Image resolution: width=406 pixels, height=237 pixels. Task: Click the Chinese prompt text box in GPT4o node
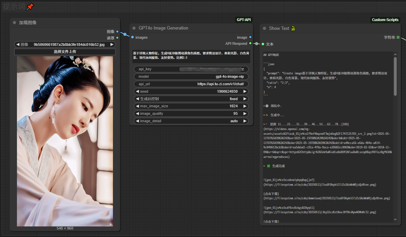191,56
